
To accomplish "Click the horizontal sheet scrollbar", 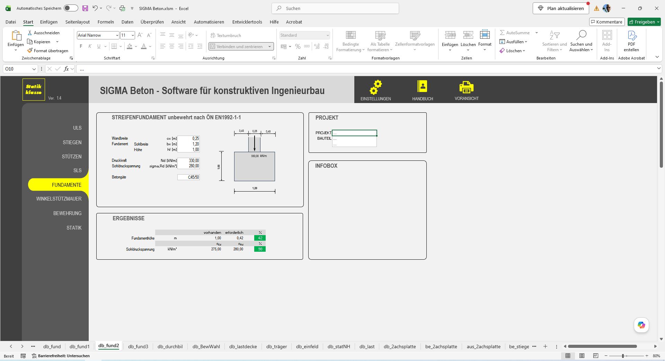I will coord(602,346).
